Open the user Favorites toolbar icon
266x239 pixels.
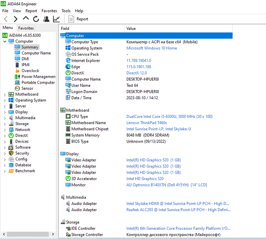tap(46, 19)
